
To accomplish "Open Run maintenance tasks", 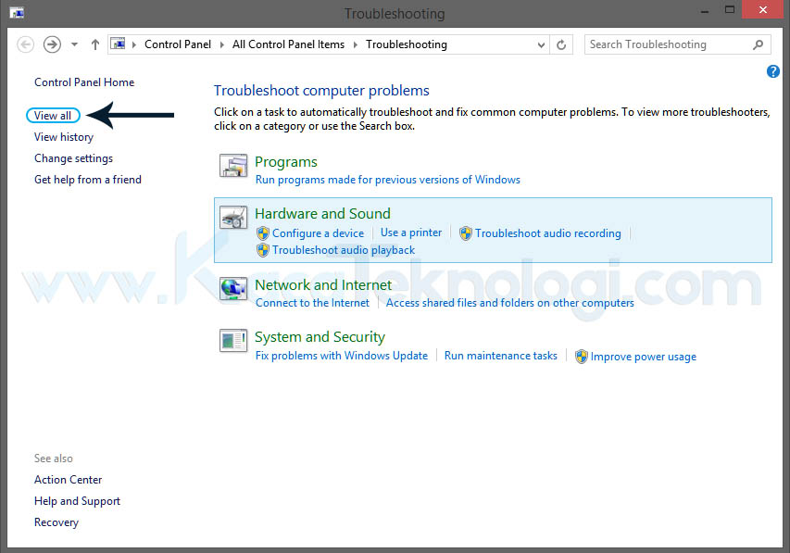I will click(x=501, y=356).
